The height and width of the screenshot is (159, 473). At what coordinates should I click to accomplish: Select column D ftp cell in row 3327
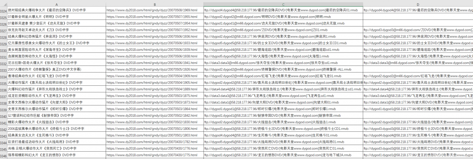[x=418, y=30]
